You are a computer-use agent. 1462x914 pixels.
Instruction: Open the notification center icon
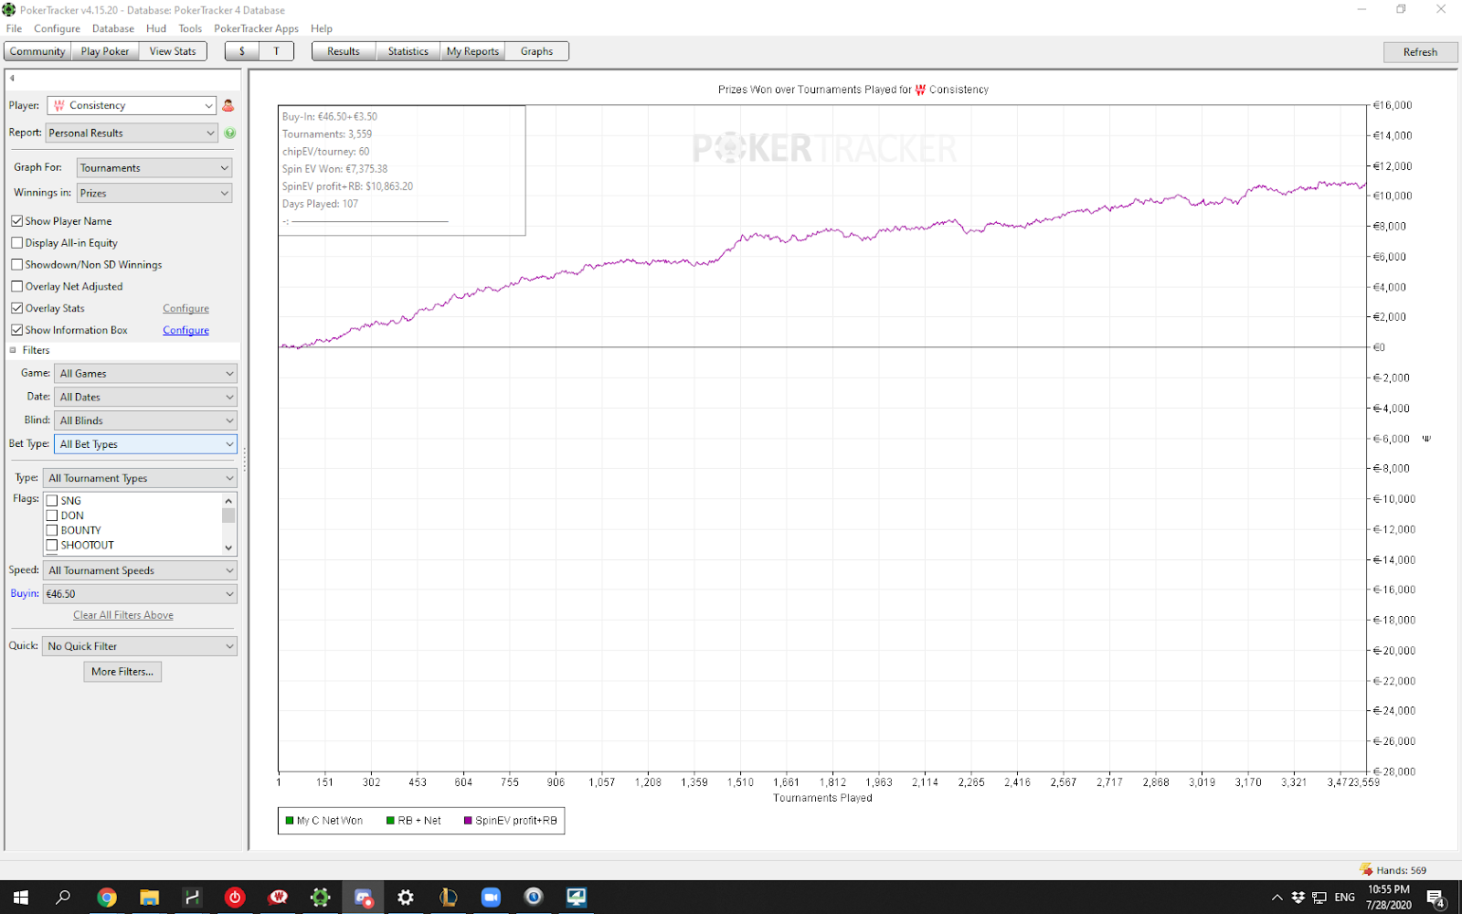[x=1435, y=898]
